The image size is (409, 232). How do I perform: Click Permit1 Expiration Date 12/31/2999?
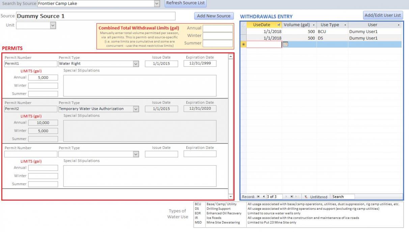pyautogui.click(x=200, y=63)
